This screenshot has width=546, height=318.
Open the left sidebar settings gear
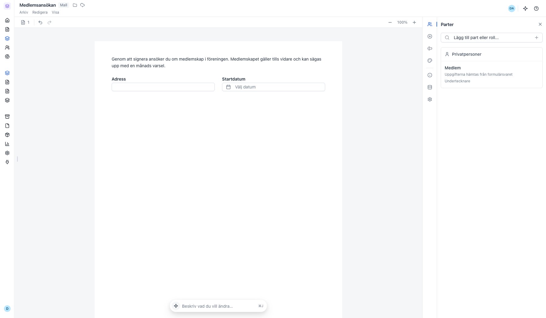(x=7, y=153)
